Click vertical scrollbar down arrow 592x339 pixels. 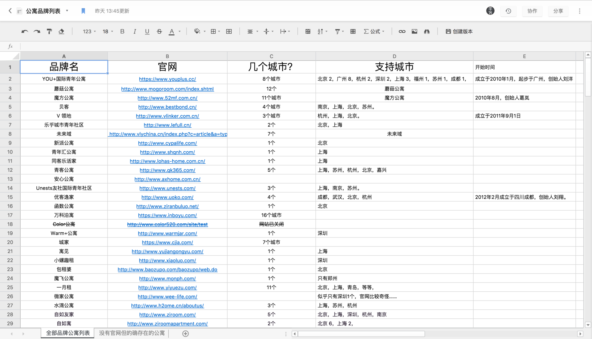(x=588, y=325)
